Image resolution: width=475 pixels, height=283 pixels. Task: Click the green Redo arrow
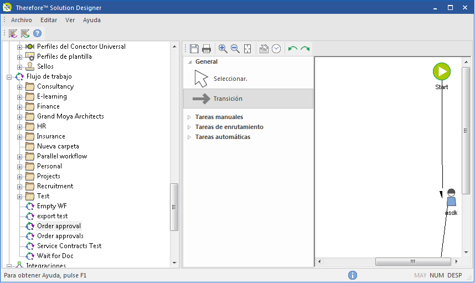click(305, 49)
